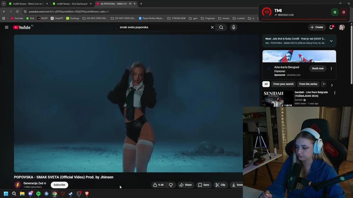Click Book now on ad
The image size is (353, 198).
318,68
